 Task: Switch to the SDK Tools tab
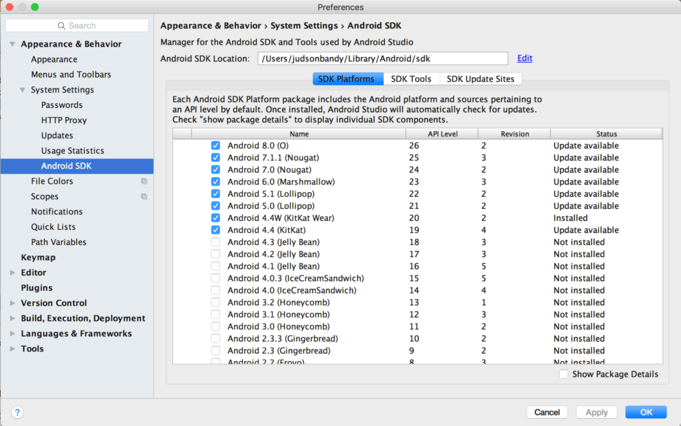[x=411, y=79]
